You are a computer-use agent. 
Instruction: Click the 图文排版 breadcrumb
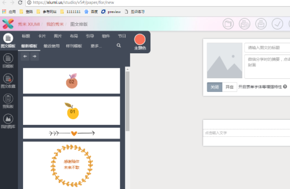[x=79, y=25]
